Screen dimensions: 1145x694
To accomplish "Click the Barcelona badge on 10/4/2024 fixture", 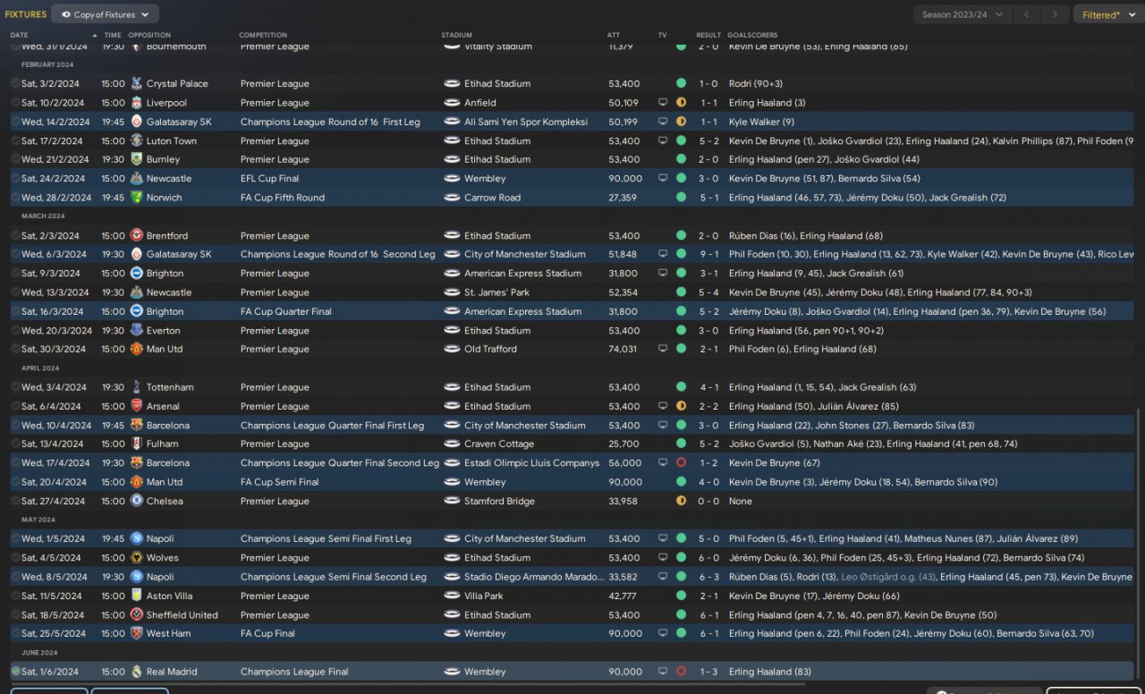I will (x=136, y=426).
